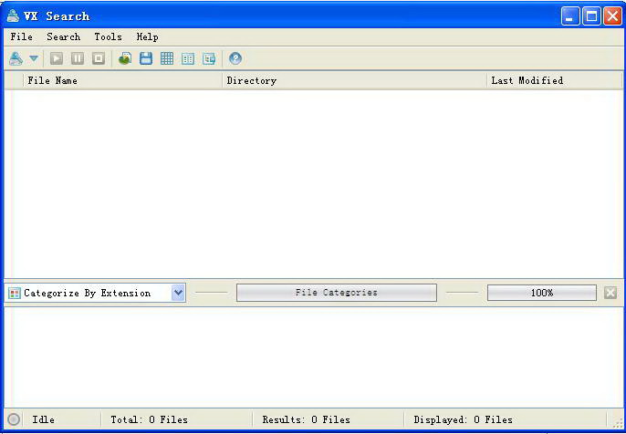Open the Tools menu

pos(109,36)
